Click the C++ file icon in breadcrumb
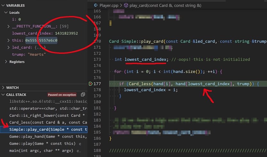 coord(96,5)
